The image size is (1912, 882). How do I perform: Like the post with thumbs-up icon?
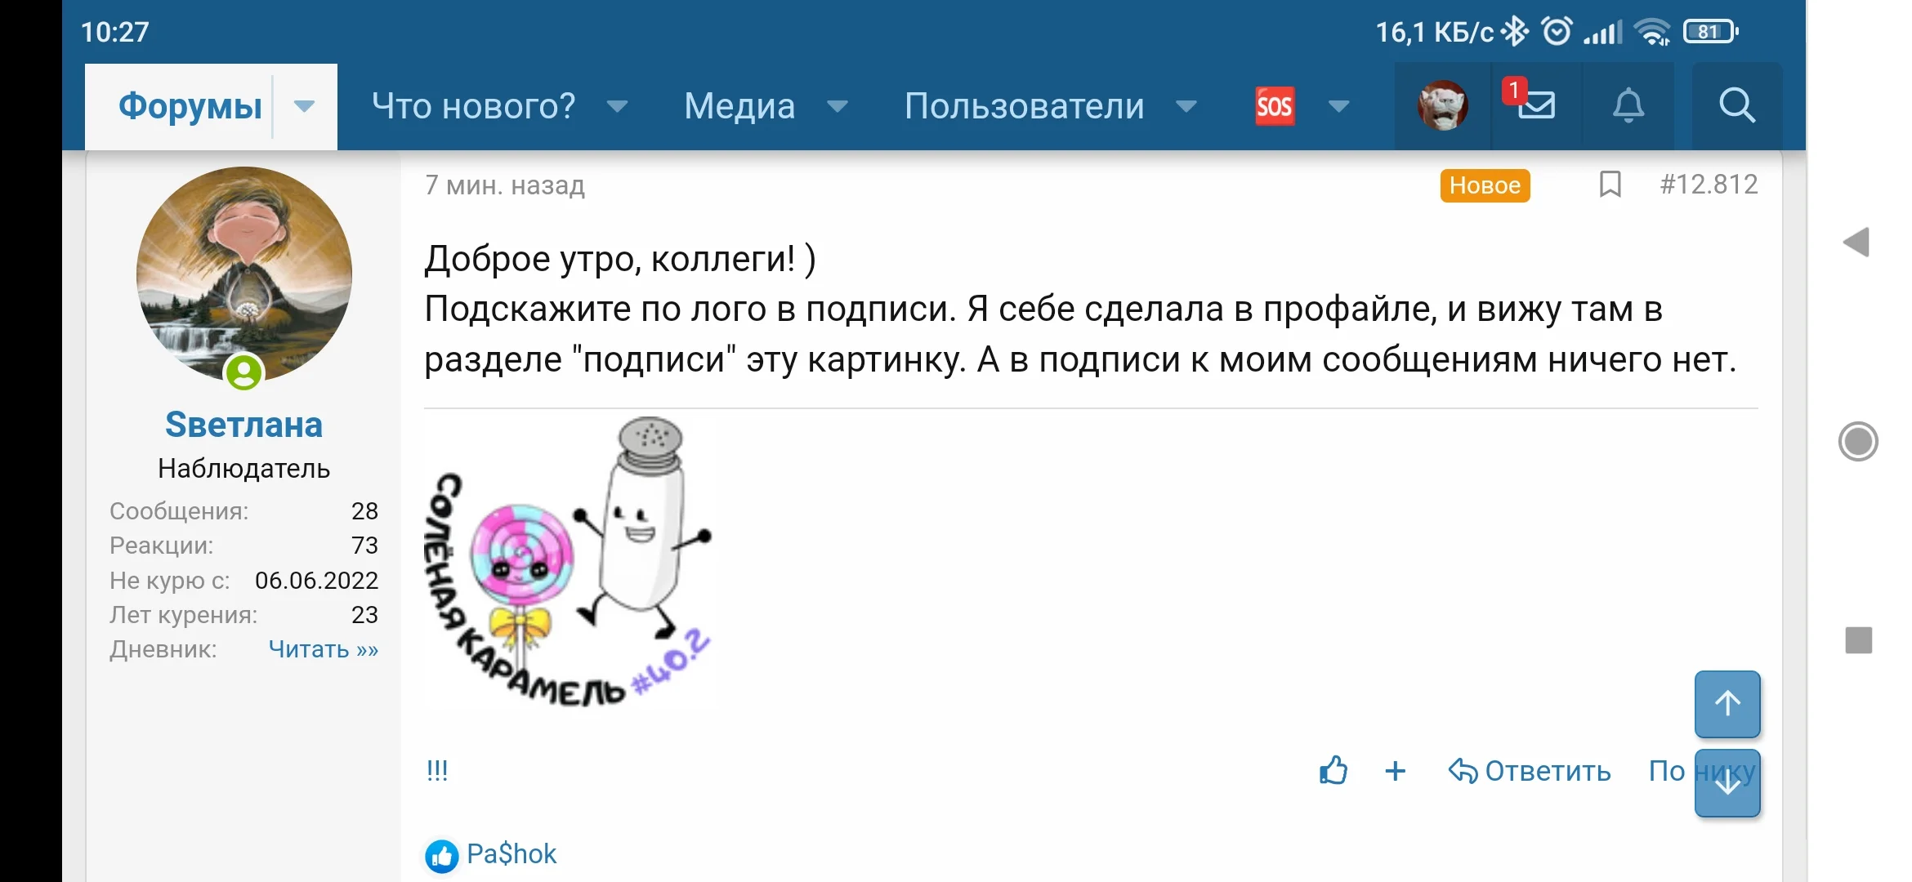1333,770
